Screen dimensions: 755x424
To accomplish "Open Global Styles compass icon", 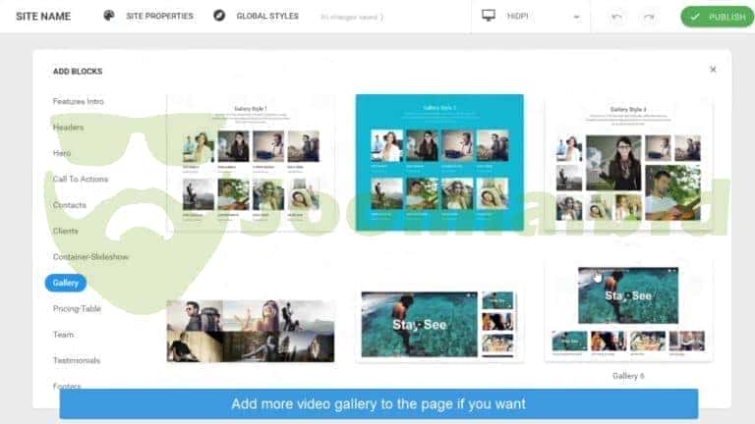I will point(218,17).
